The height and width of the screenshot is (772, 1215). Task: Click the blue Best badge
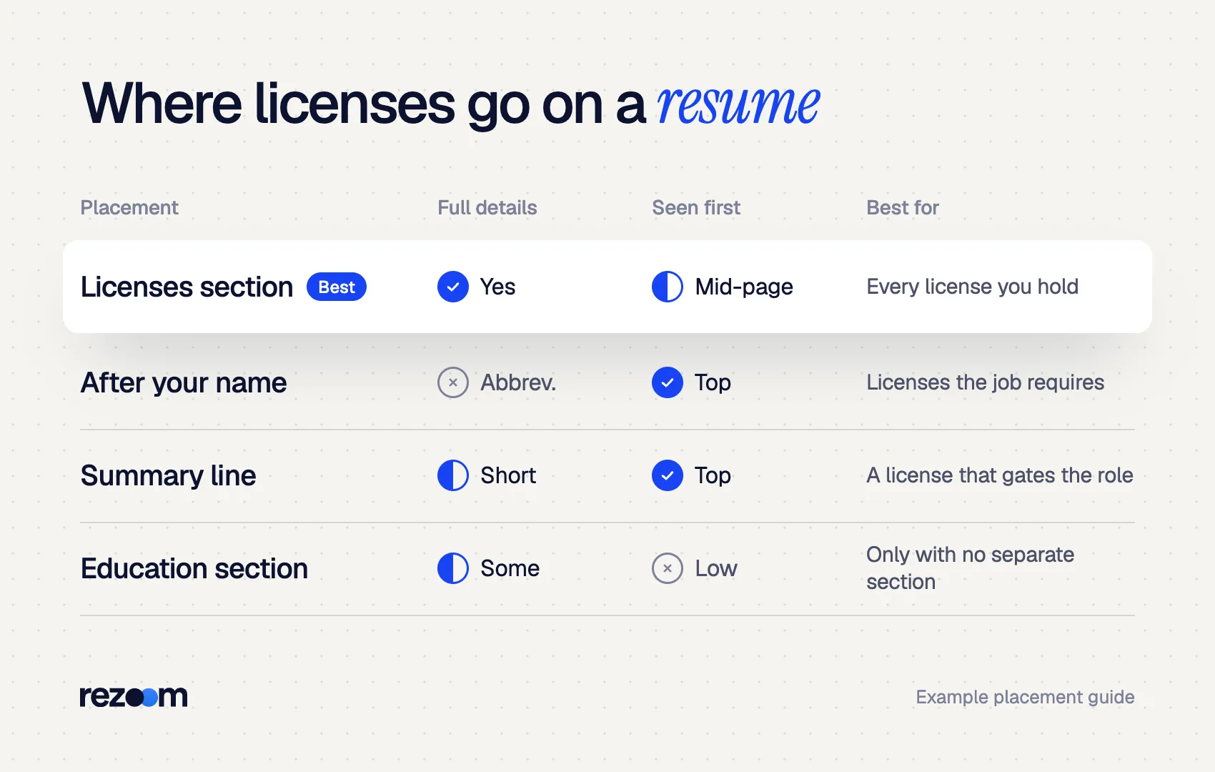[337, 287]
